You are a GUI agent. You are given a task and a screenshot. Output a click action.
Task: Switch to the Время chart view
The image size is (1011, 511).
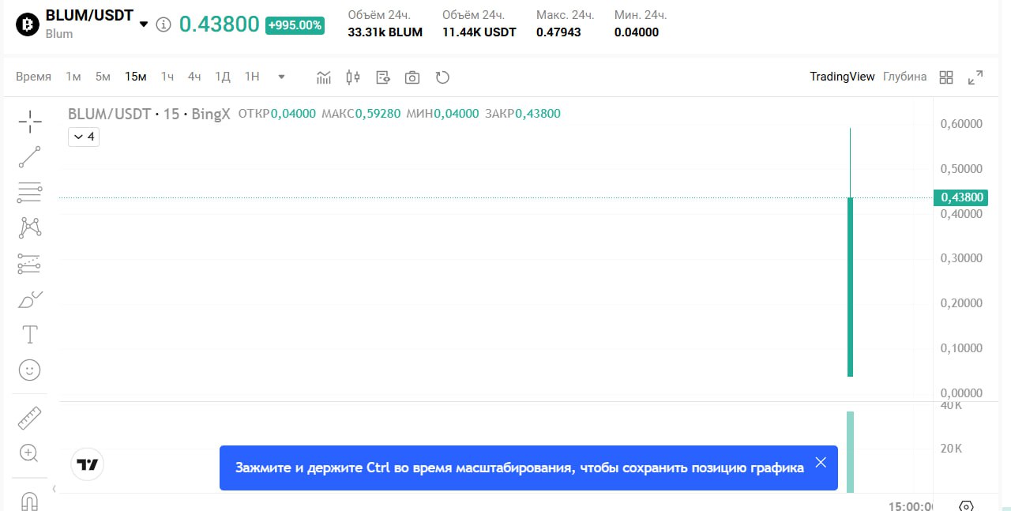[33, 77]
